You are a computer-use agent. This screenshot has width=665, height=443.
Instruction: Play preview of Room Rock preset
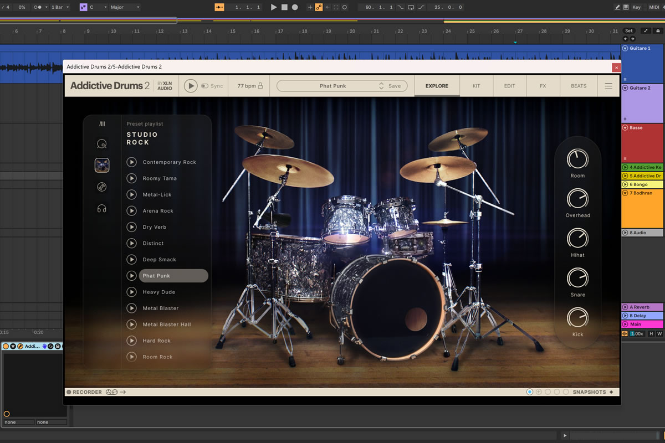131,357
